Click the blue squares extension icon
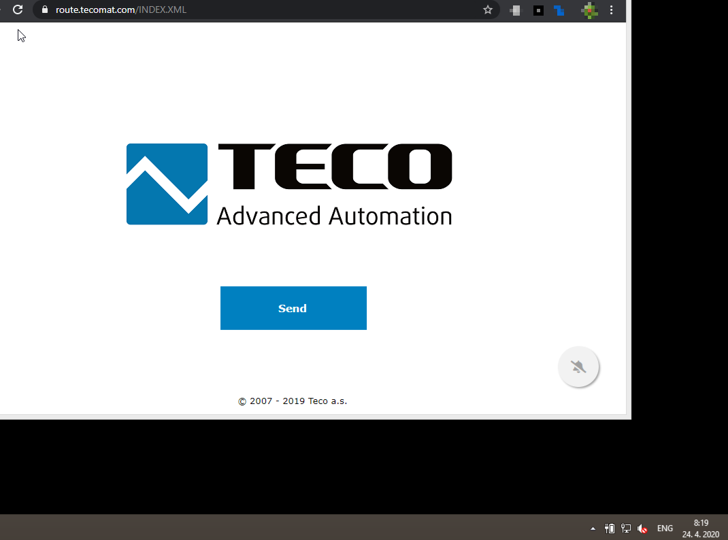The image size is (728, 540). [x=559, y=10]
